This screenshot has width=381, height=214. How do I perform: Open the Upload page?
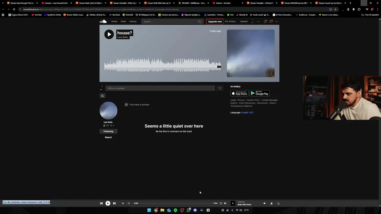244,21
